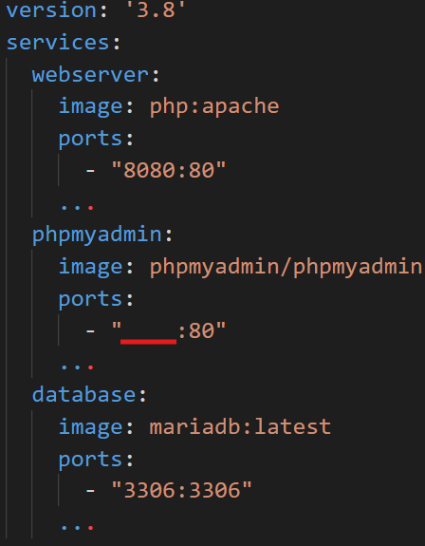425x546 pixels.
Task: Click the services key
Action: 58,43
